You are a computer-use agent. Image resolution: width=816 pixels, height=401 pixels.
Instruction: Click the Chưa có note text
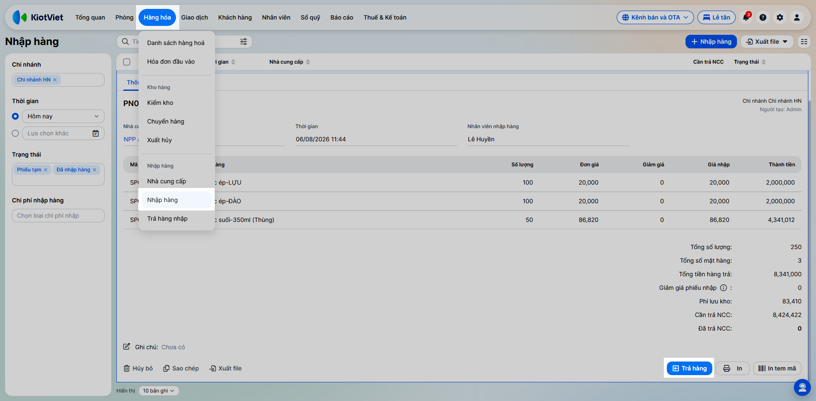(x=173, y=347)
